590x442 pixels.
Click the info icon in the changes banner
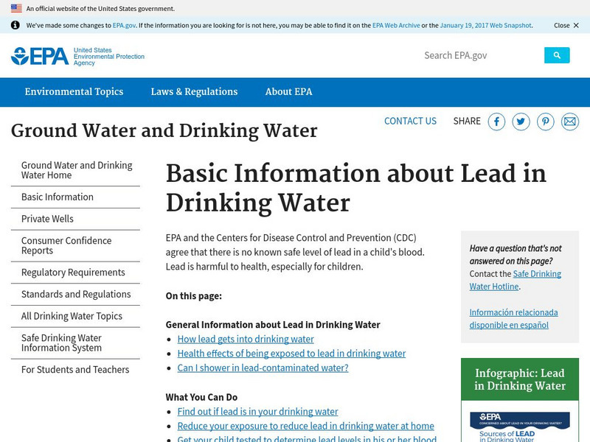coord(16,24)
